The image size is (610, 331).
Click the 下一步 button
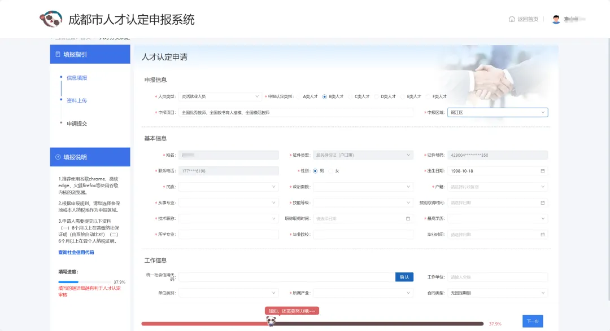pyautogui.click(x=533, y=321)
